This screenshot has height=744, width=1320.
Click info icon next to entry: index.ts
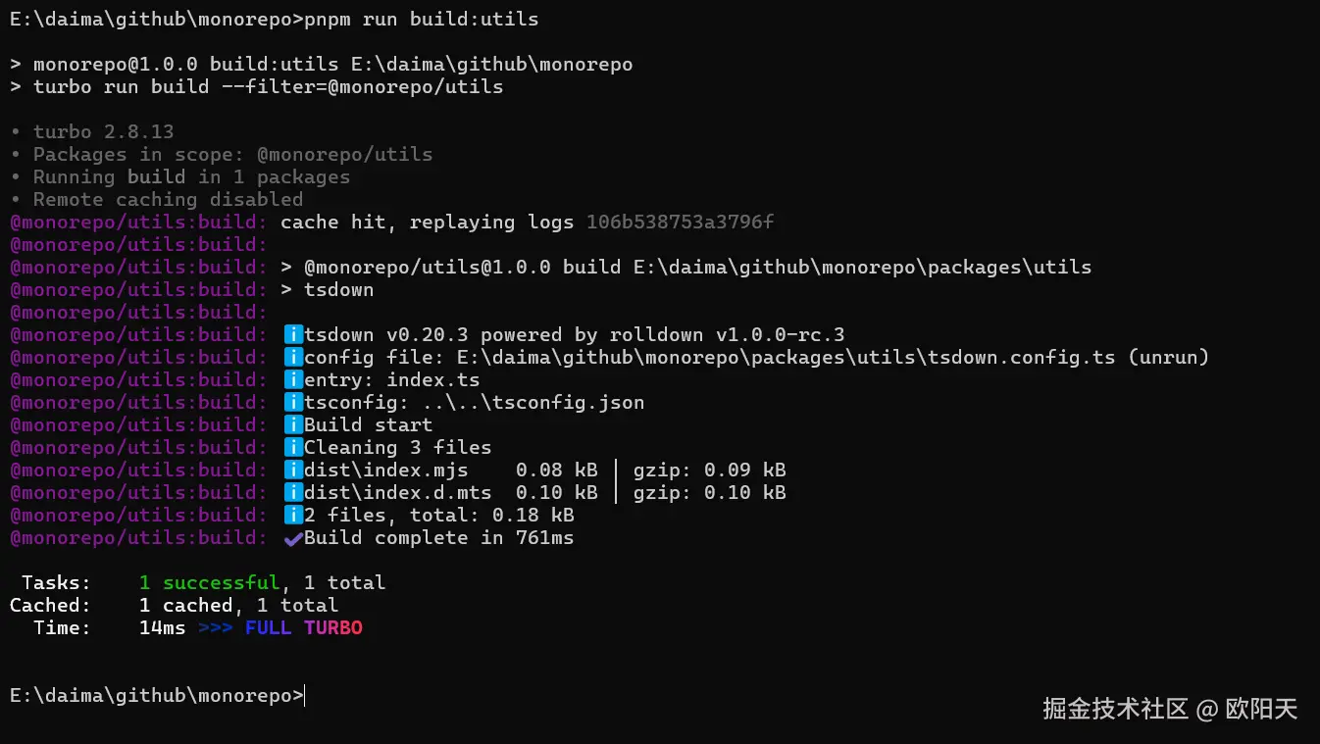[292, 380]
